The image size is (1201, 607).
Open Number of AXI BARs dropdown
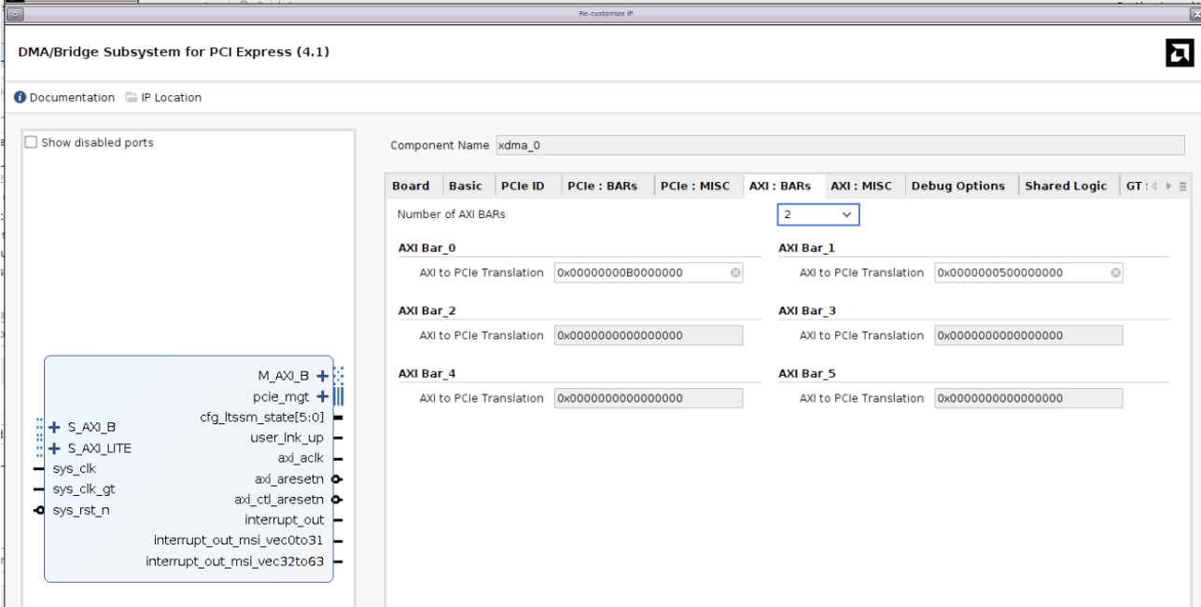pos(817,214)
